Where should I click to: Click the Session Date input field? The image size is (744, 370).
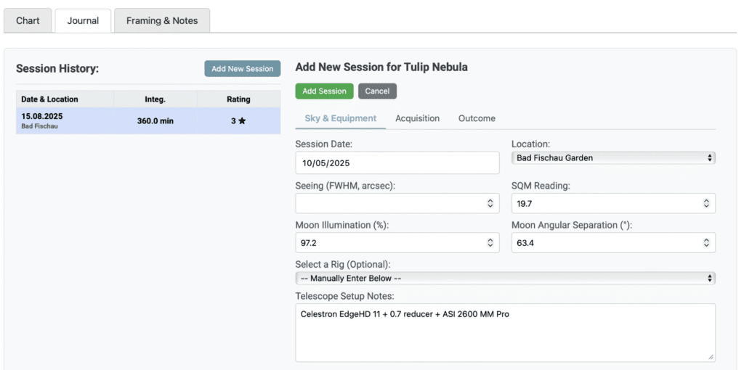[x=397, y=163]
